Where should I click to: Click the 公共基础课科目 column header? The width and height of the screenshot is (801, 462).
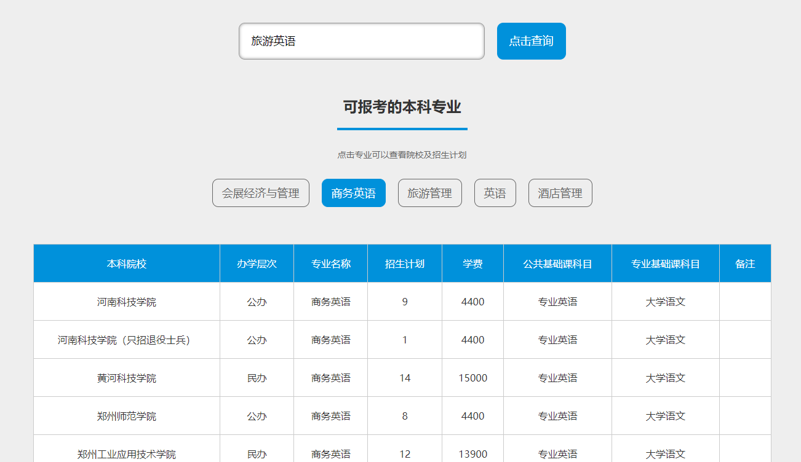pyautogui.click(x=558, y=264)
